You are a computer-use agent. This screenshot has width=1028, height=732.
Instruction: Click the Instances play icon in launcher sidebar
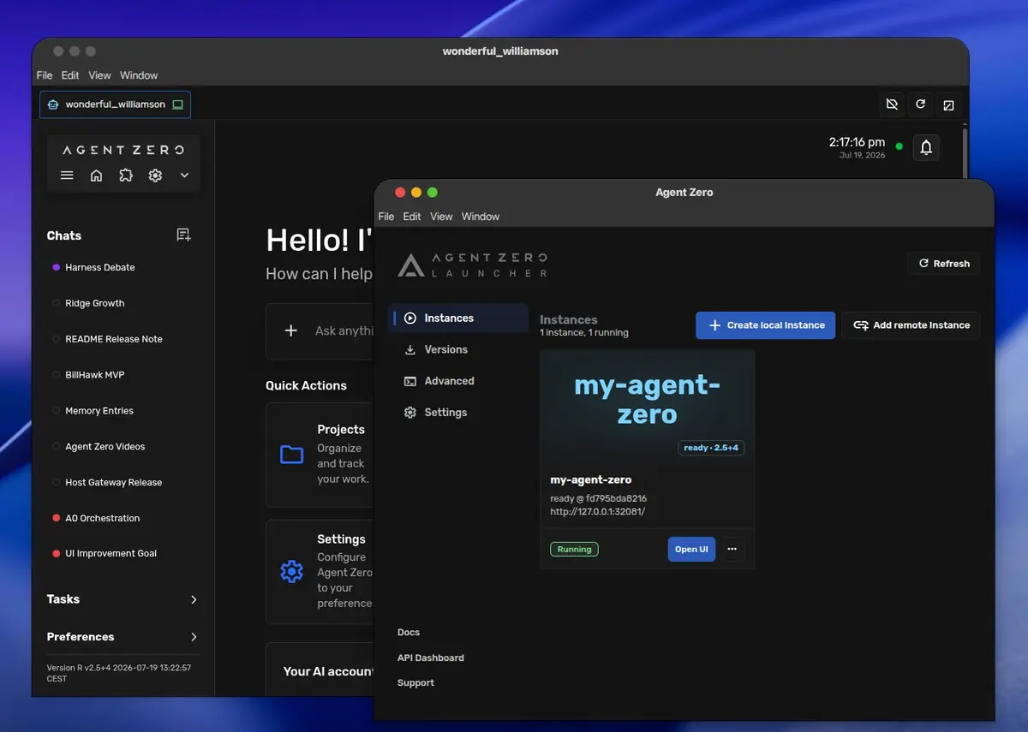[x=410, y=318]
